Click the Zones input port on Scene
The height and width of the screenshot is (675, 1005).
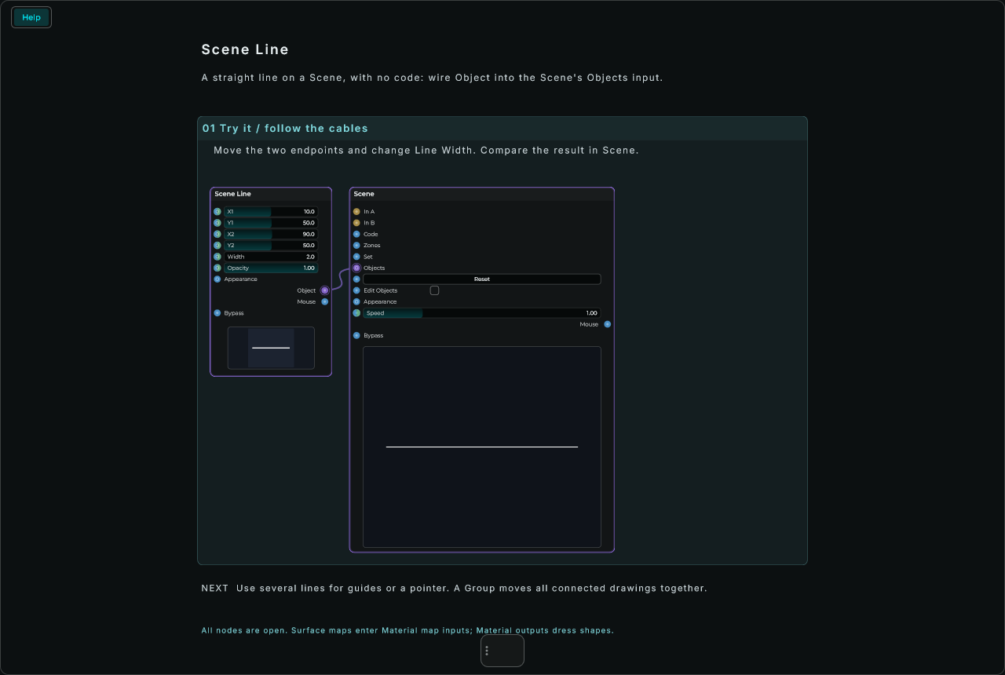click(356, 246)
